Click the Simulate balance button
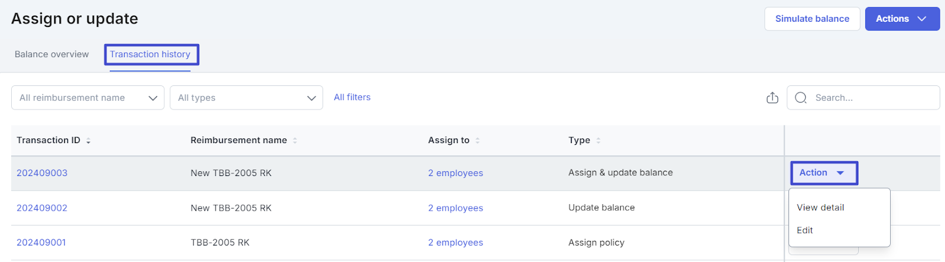The width and height of the screenshot is (945, 262). click(x=812, y=19)
